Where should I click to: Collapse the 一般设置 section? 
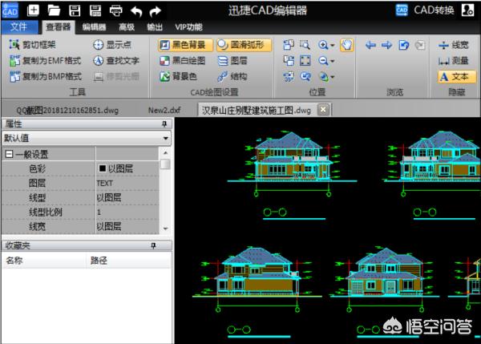click(9, 155)
